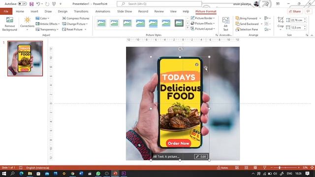Click the zoom slider handle

click(280, 168)
